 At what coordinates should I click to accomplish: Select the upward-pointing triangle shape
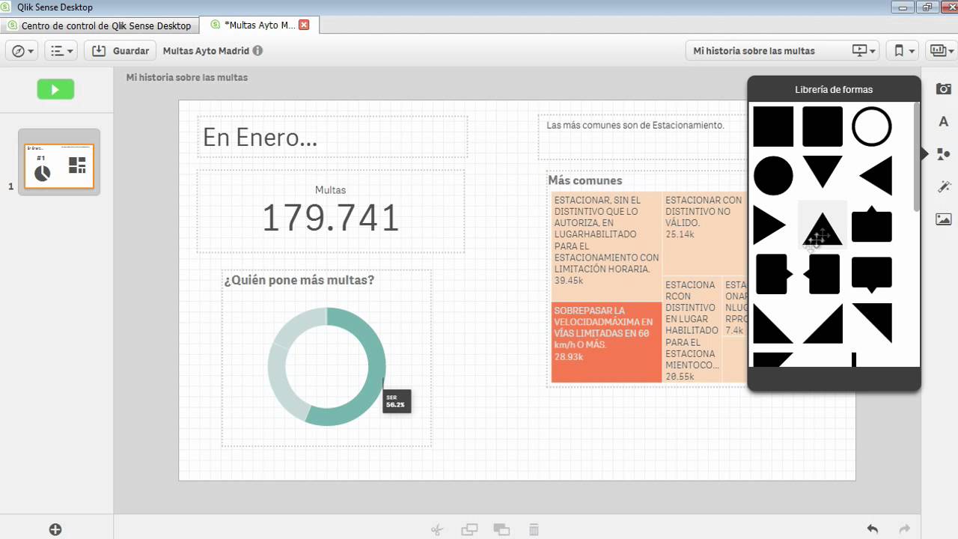[823, 229]
